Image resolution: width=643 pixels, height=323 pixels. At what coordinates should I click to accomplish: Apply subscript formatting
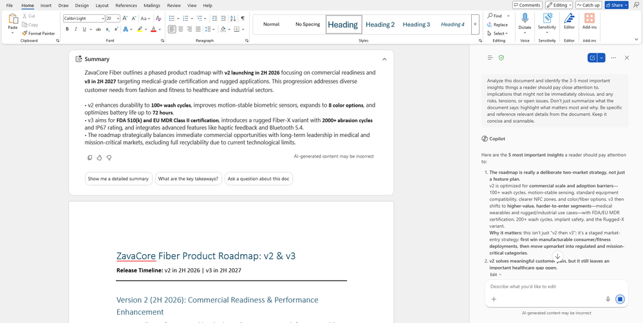(107, 29)
